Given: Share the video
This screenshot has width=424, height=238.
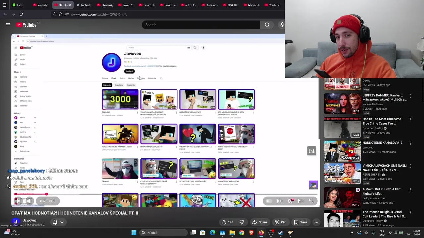Looking at the screenshot, I should coord(259,222).
